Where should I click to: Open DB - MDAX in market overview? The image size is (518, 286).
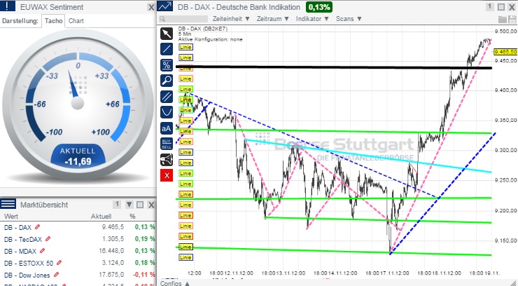tap(20, 251)
